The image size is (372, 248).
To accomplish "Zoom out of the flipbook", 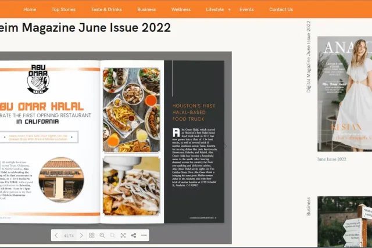I will click(112, 235).
